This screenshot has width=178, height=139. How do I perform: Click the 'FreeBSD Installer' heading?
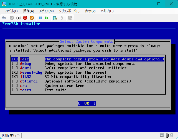pos(21,24)
